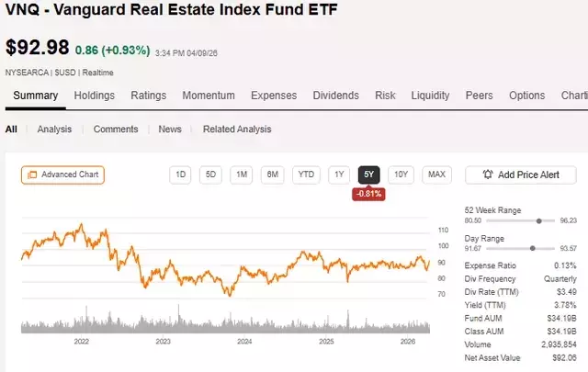The width and height of the screenshot is (588, 372).
Task: Open the Expenses tab
Action: tap(274, 96)
